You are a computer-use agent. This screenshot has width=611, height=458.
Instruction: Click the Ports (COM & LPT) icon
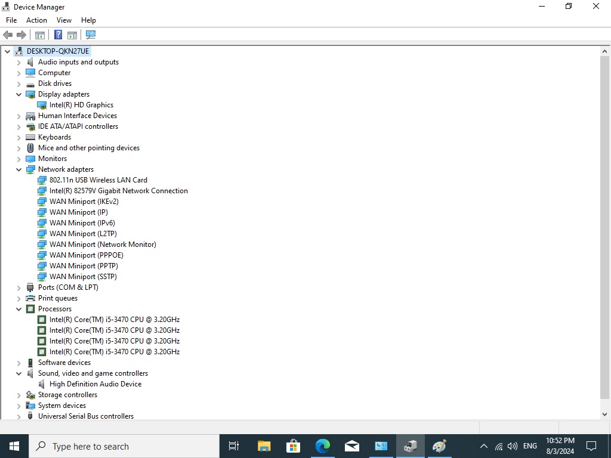pos(30,287)
